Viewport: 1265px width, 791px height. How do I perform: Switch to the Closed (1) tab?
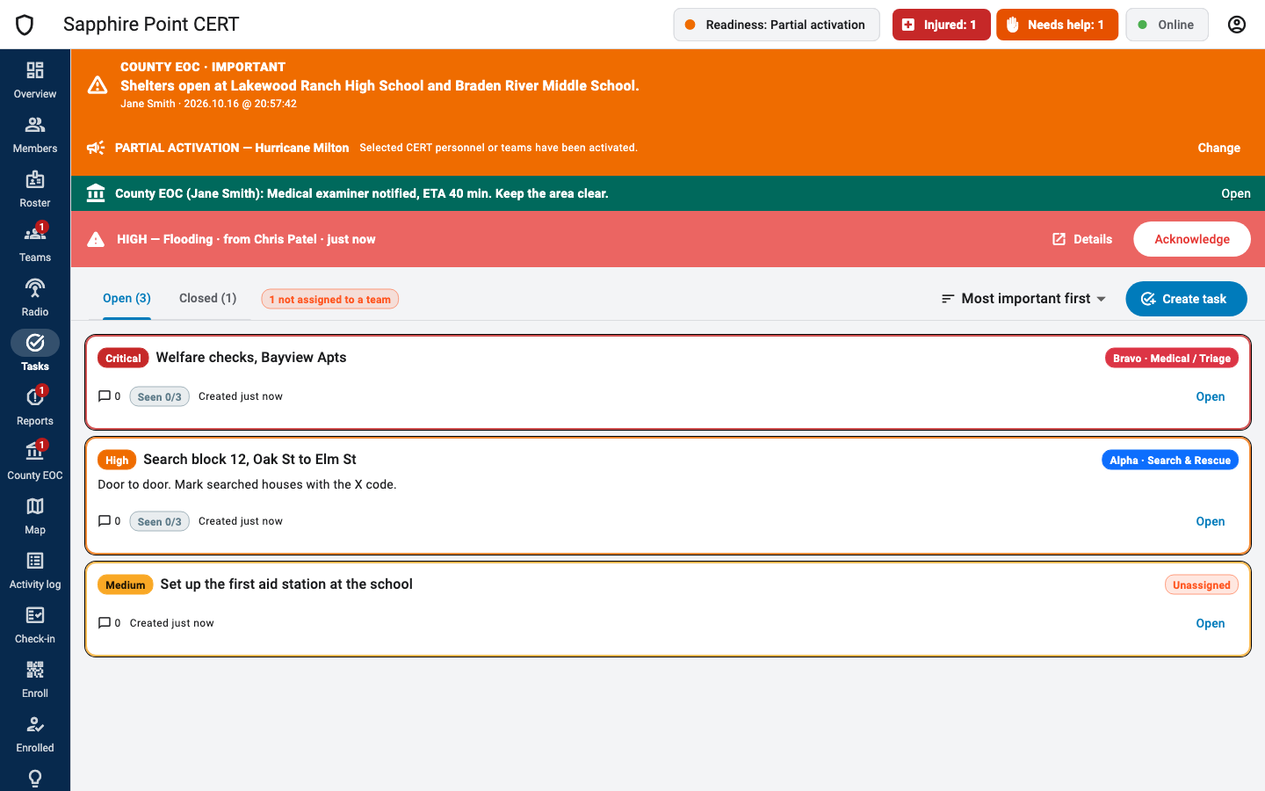pyautogui.click(x=207, y=299)
